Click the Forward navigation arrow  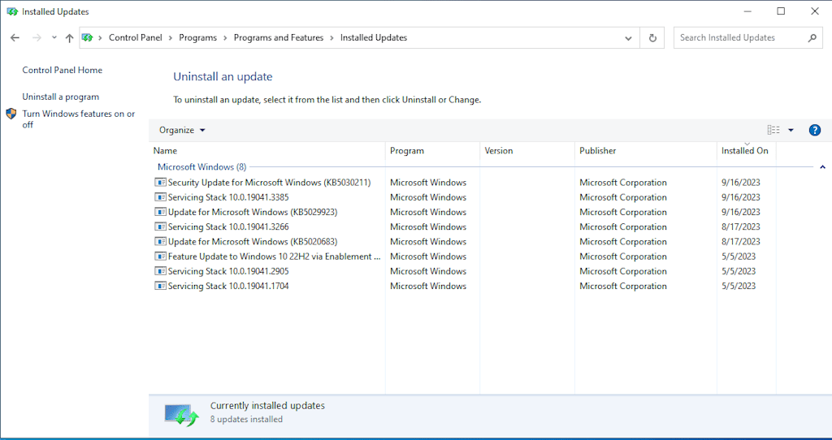coord(37,37)
